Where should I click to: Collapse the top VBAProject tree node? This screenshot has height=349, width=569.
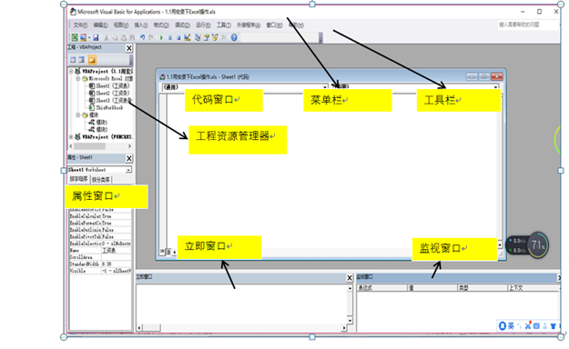point(71,72)
